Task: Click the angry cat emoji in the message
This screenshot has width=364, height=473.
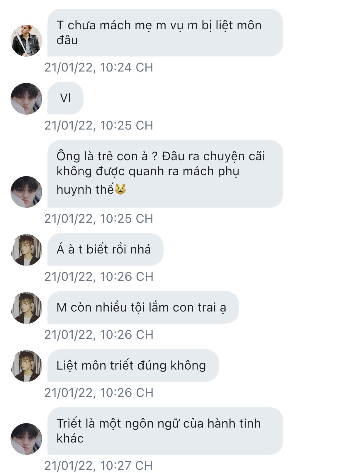Action: click(x=120, y=189)
